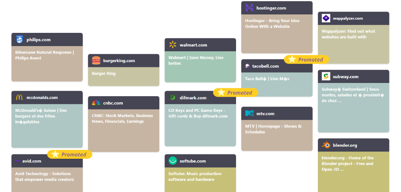Image resolution: width=401 pixels, height=192 pixels.
Task: Click the Subway logo icon
Action: 326,77
